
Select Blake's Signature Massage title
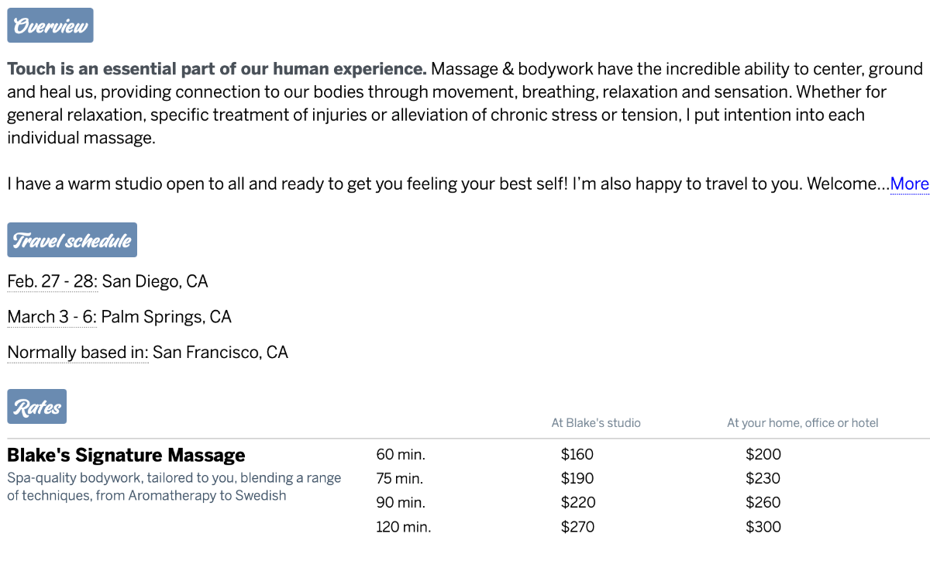tap(126, 455)
